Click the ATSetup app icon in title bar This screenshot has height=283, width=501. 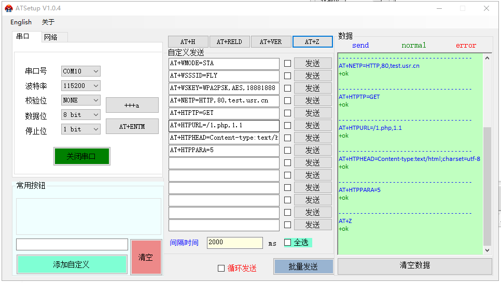pyautogui.click(x=9, y=8)
